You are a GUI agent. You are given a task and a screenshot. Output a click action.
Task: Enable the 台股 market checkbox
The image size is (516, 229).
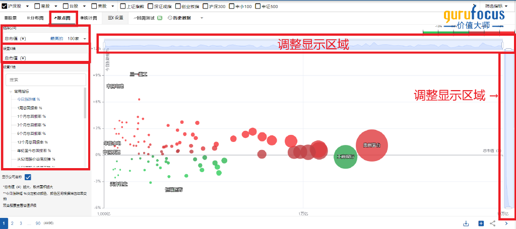(65, 6)
